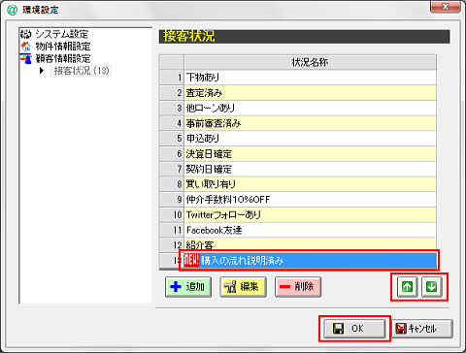The image size is (466, 353).
Task: Select row 9 仲介手数料10%OFF
Action: (310, 200)
